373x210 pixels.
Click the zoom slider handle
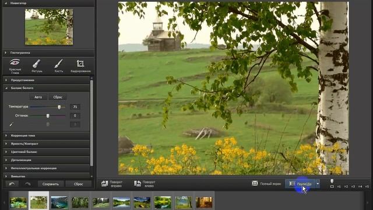pyautogui.click(x=332, y=181)
